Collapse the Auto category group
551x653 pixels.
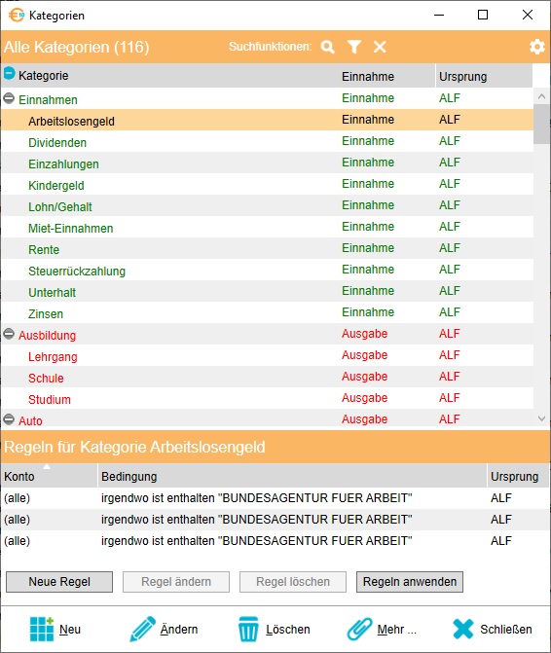[x=9, y=419]
